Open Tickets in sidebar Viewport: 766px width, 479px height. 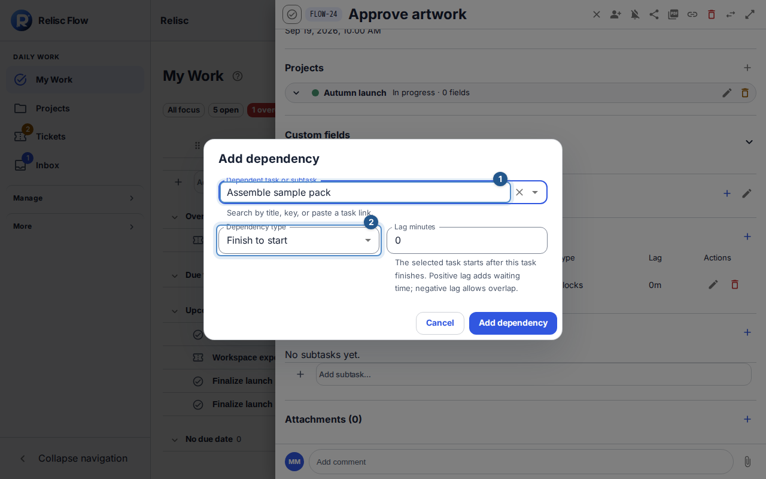coord(75,137)
